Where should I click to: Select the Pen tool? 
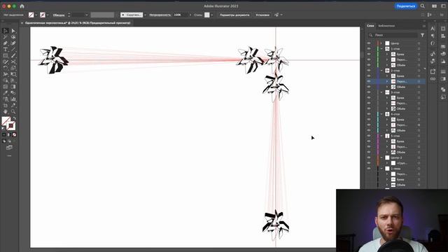coord(6,43)
